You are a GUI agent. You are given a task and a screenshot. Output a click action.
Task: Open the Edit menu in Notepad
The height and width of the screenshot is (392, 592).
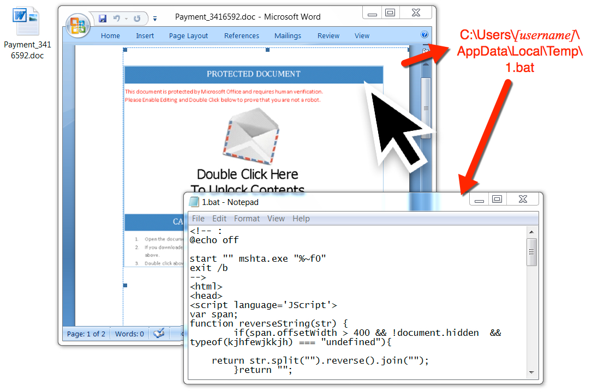219,219
